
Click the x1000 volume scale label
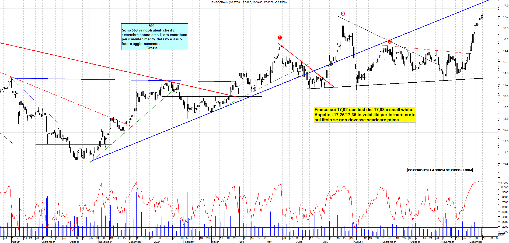point(502,235)
